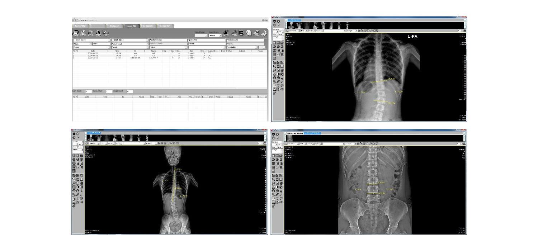The height and width of the screenshot is (251, 538).
Task: Click the Reset bomb icon
Action: (226, 33)
